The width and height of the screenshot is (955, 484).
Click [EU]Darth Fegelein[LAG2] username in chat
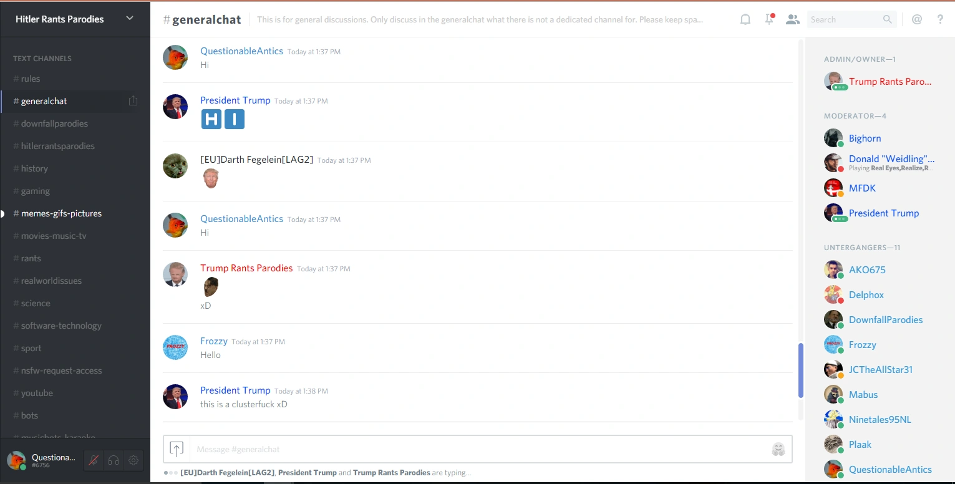click(256, 160)
